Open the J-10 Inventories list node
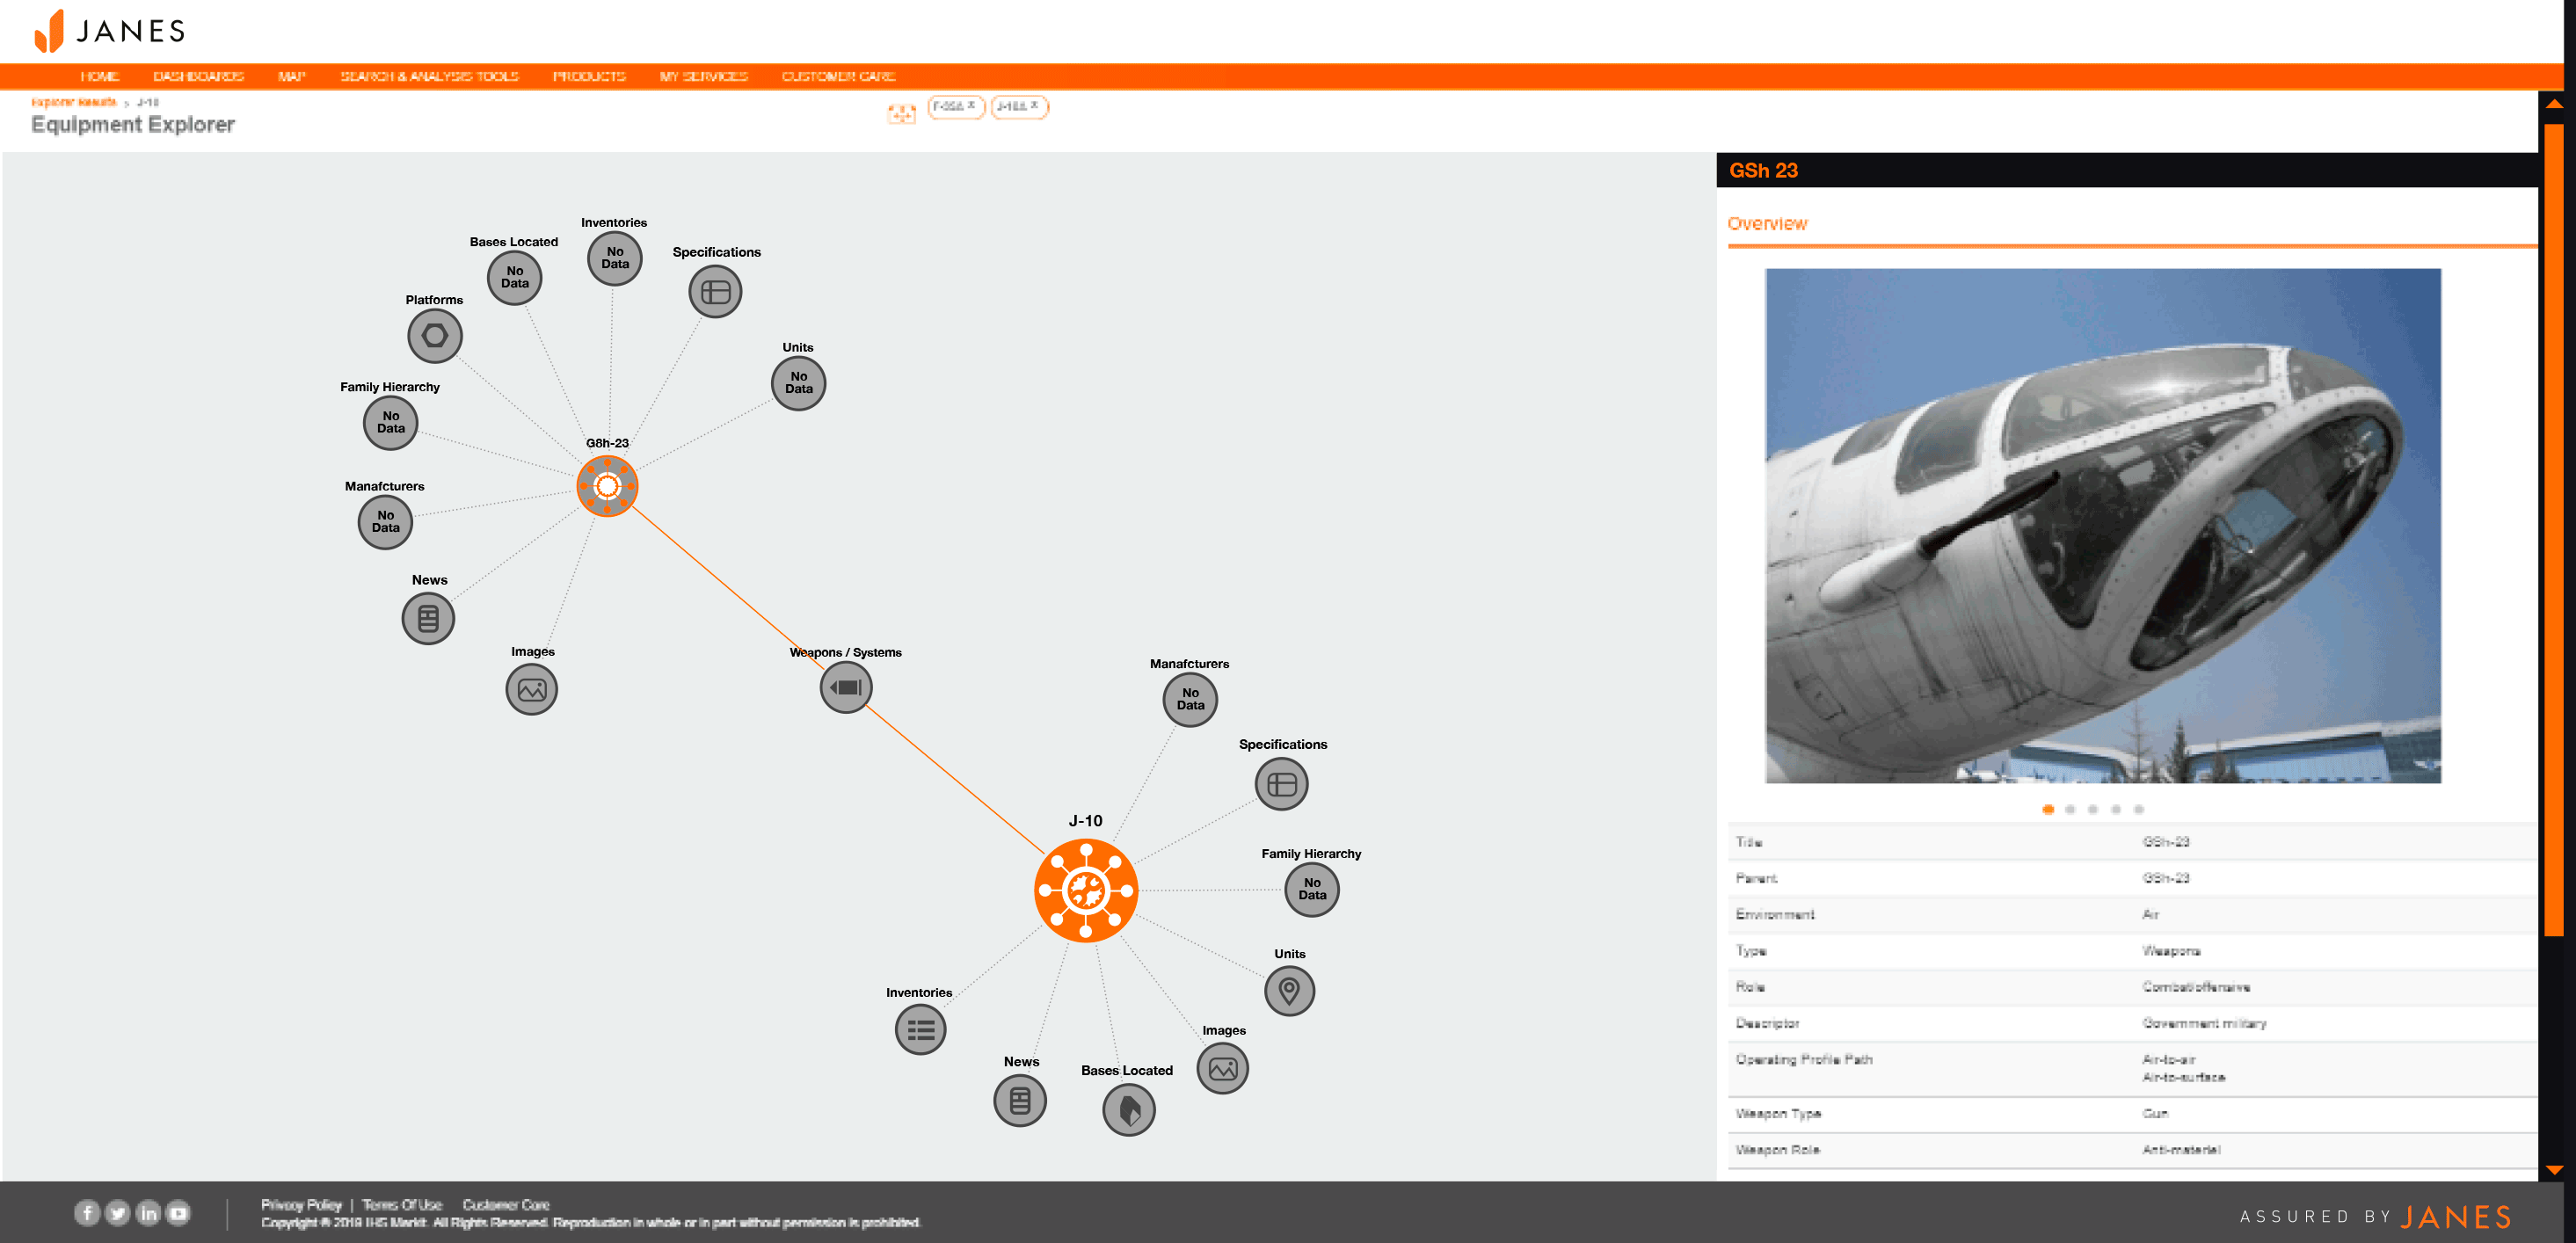This screenshot has width=2576, height=1243. pos(921,1030)
